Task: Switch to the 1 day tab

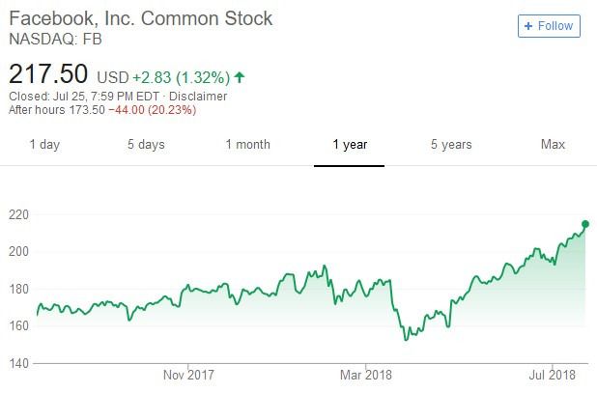Action: tap(44, 145)
